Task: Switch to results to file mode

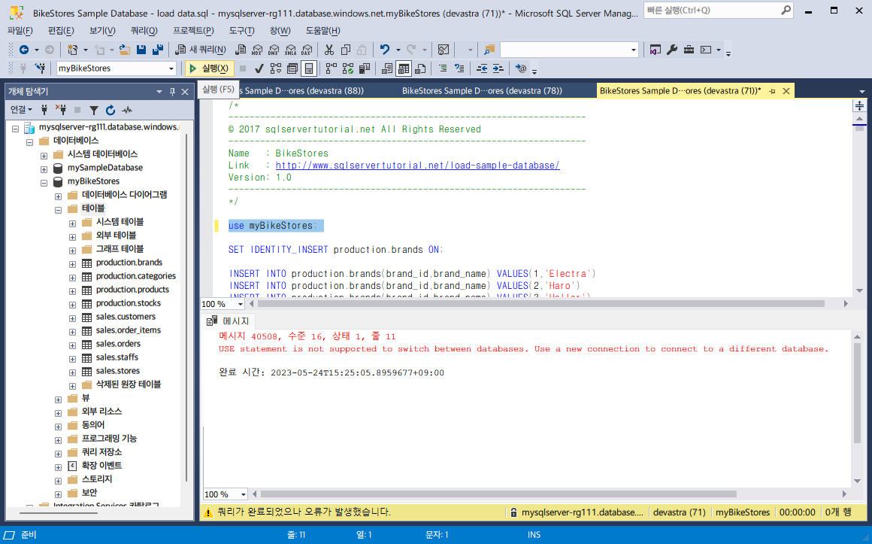Action: pos(420,68)
